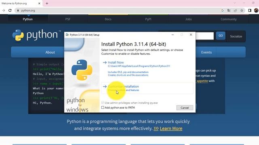Open the PyPI navigation tab
The height and width of the screenshot is (145, 259).
pos(148,19)
